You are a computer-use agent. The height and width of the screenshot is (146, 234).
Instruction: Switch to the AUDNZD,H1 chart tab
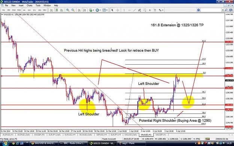coord(8,135)
